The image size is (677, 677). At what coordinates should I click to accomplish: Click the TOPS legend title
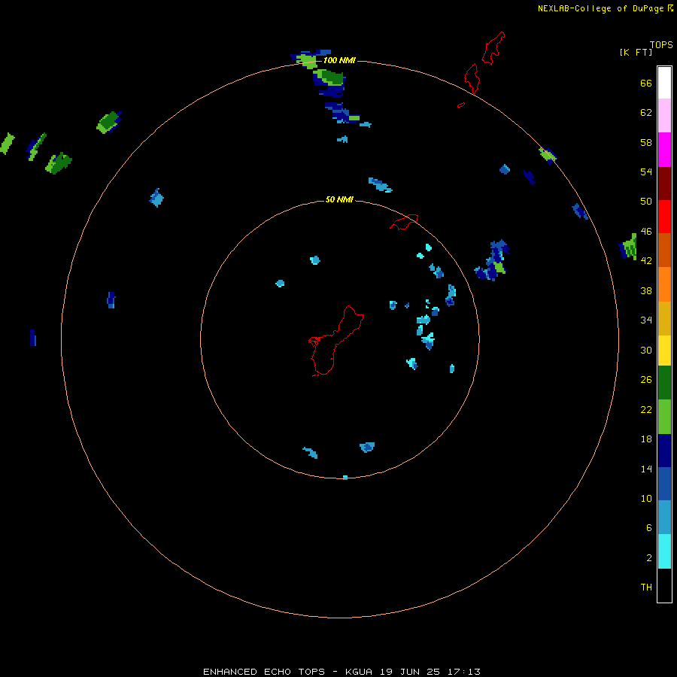point(661,44)
